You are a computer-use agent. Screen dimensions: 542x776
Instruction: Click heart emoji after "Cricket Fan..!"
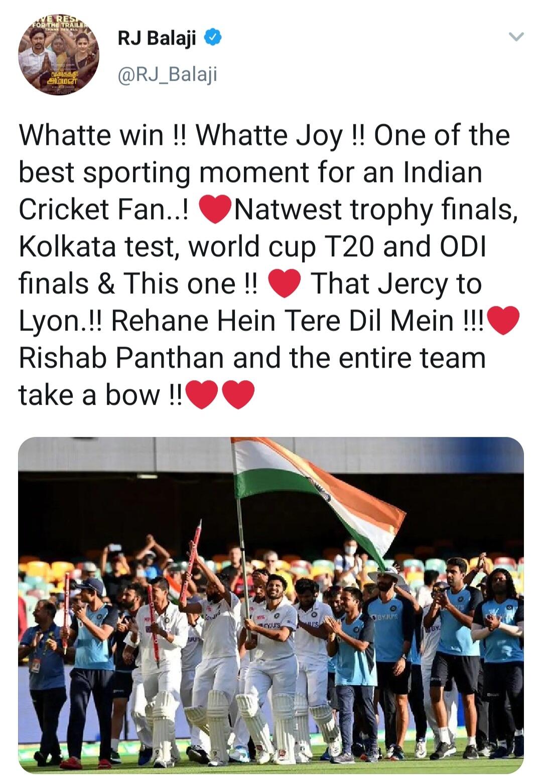[215, 210]
